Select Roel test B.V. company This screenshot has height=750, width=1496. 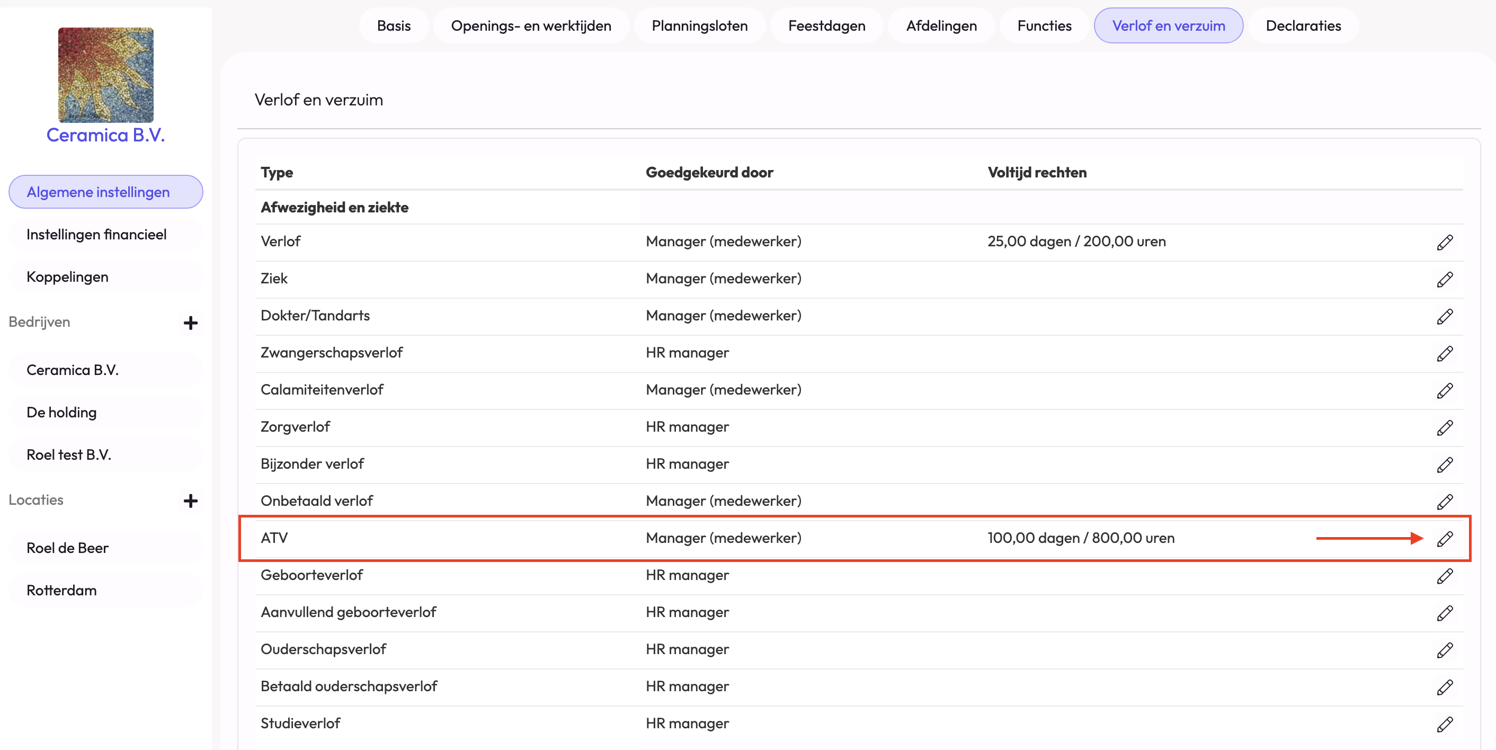coord(68,454)
